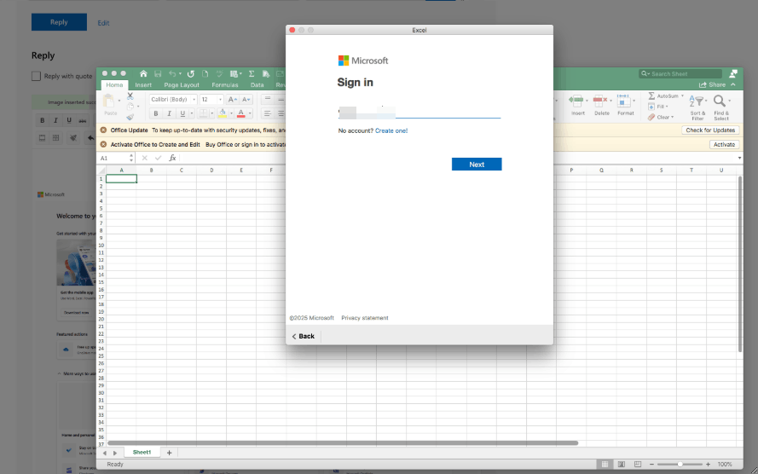Screen dimensions: 758x474
Task: Click the Undo arrow icon in Excel
Action: point(172,74)
